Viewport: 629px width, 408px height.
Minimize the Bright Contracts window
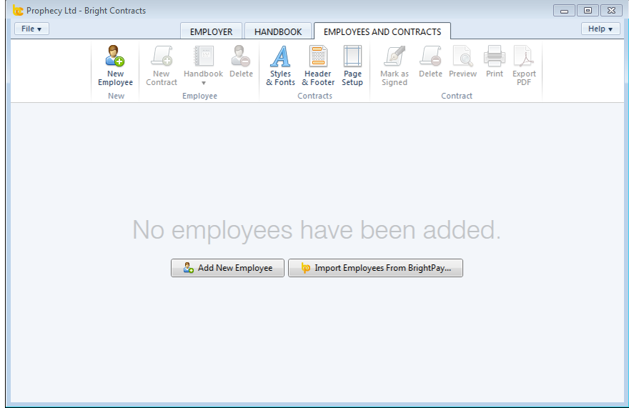point(564,11)
